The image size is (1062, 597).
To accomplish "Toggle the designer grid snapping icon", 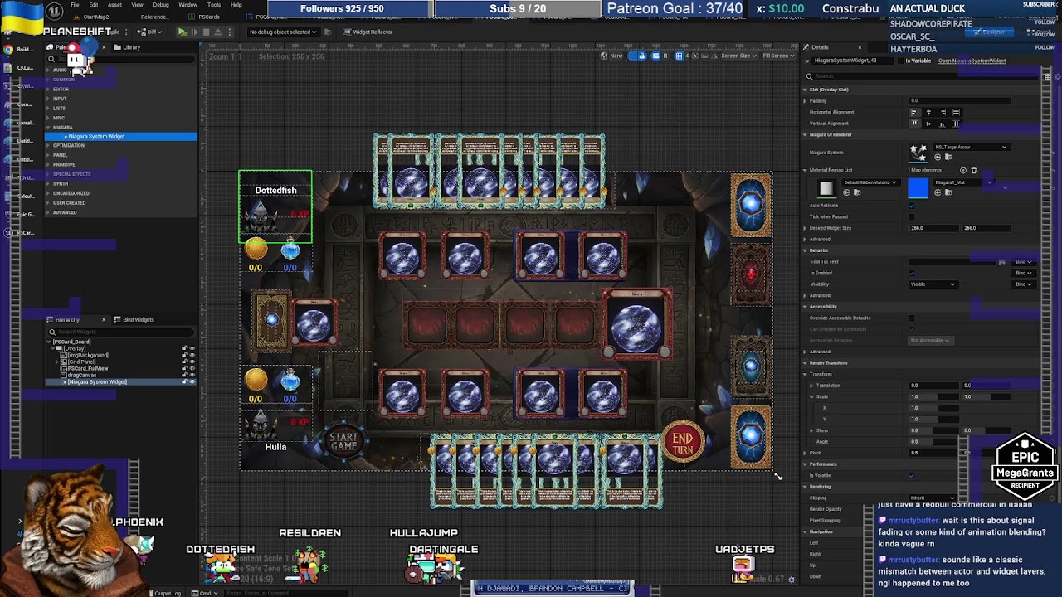I will (680, 56).
